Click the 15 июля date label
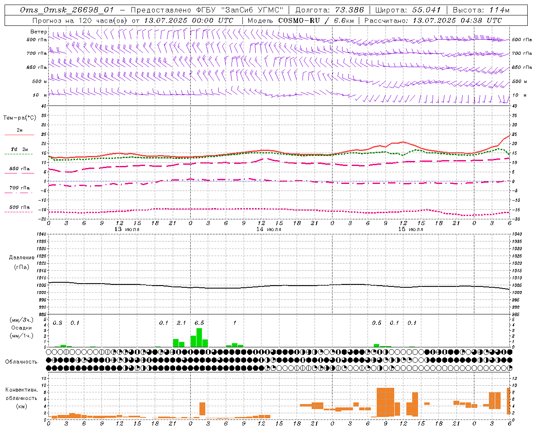 coord(411,229)
